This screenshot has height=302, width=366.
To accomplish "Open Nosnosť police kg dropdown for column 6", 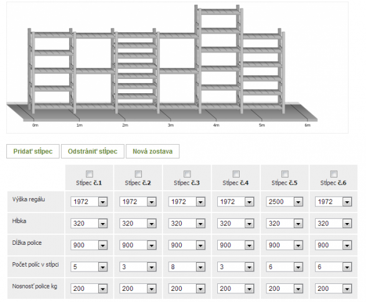I will point(334,288).
